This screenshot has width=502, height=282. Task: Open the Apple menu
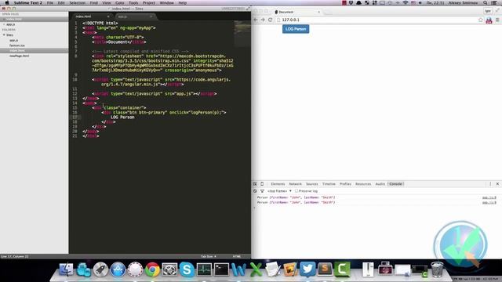click(x=7, y=3)
